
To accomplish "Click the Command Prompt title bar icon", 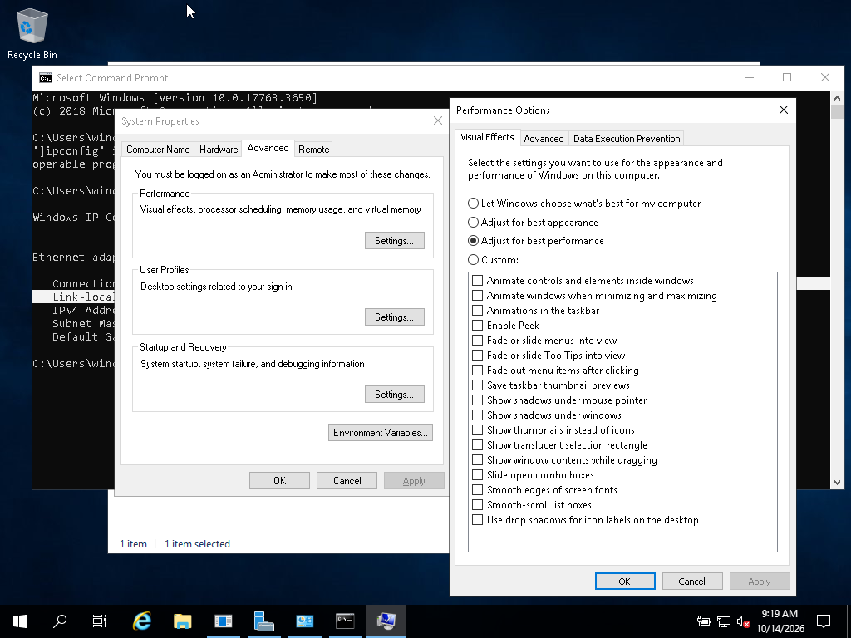I will pos(46,78).
